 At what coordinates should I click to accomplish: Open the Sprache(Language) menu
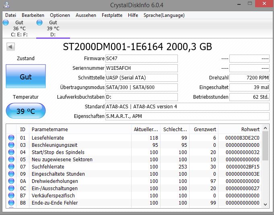click(164, 15)
